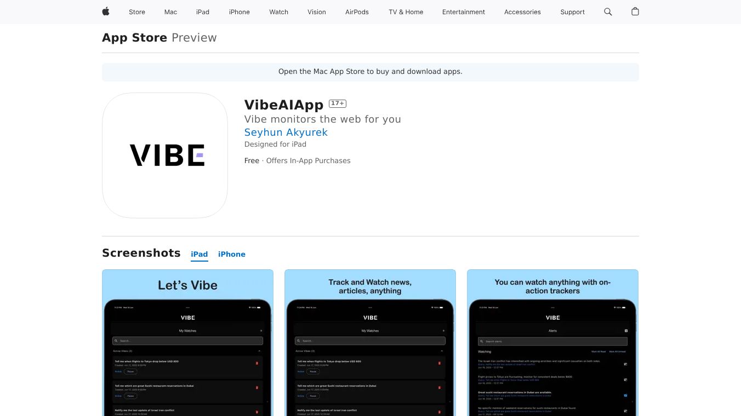Click "Vibe monitors the web for you" subtitle
741x416 pixels.
pos(323,119)
